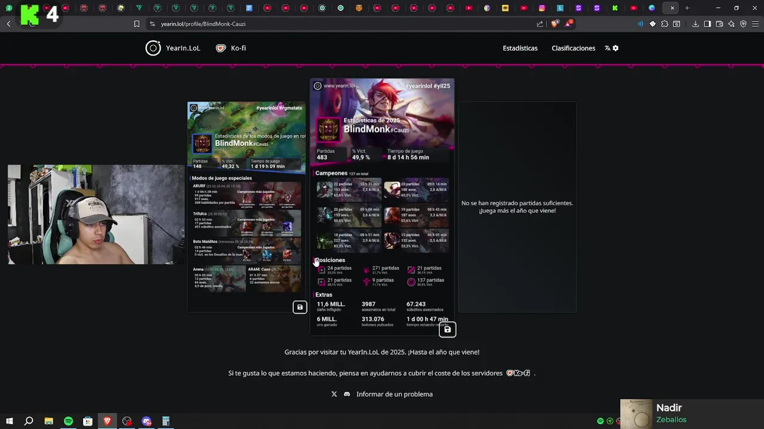Save the game modes stats card image
Image resolution: width=764 pixels, height=429 pixels.
pos(300,307)
